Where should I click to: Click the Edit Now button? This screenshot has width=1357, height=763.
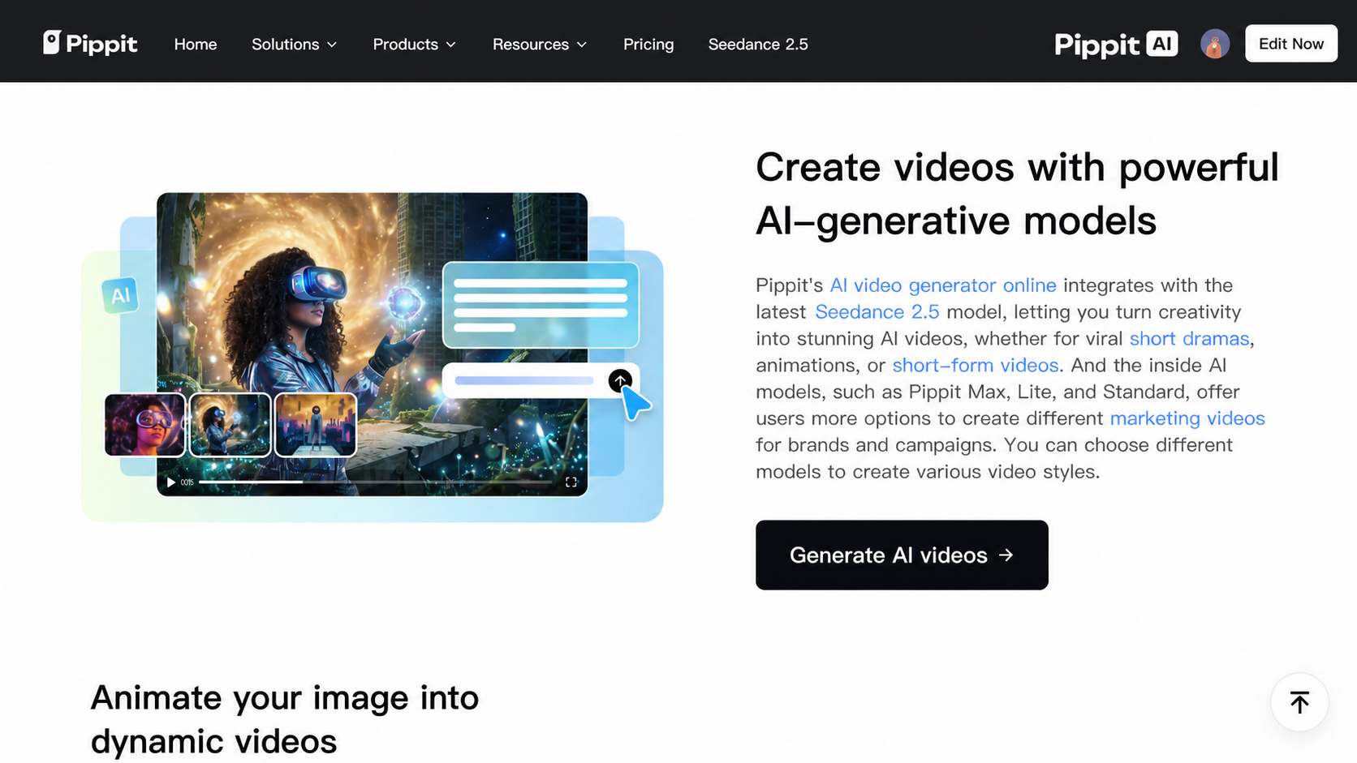[1291, 44]
